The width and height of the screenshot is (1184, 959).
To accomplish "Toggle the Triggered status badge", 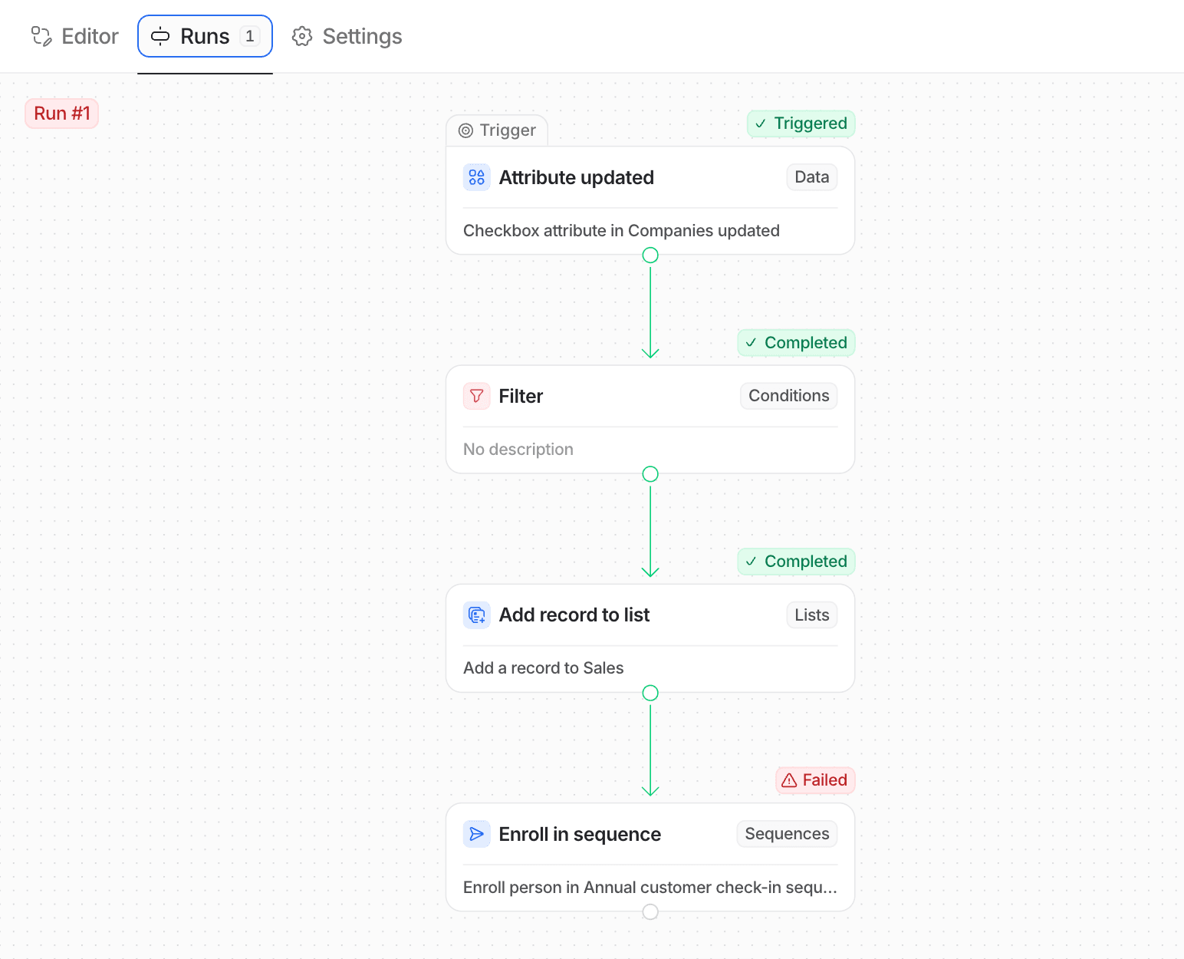I will pyautogui.click(x=800, y=124).
